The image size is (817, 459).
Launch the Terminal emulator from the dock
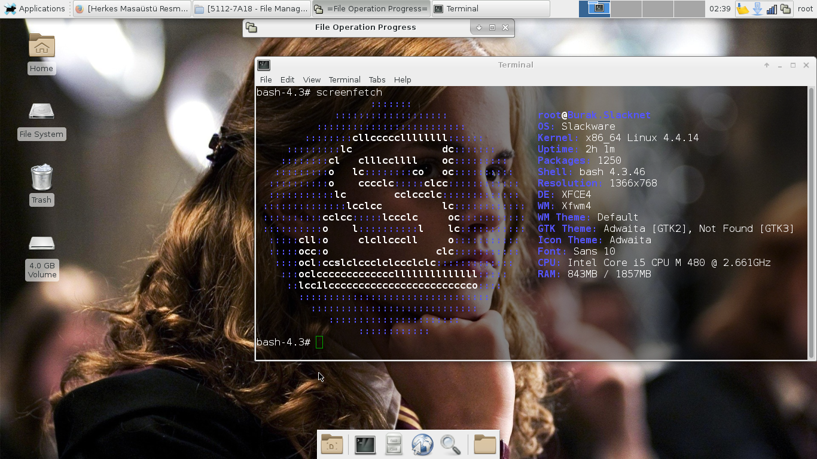pyautogui.click(x=365, y=445)
